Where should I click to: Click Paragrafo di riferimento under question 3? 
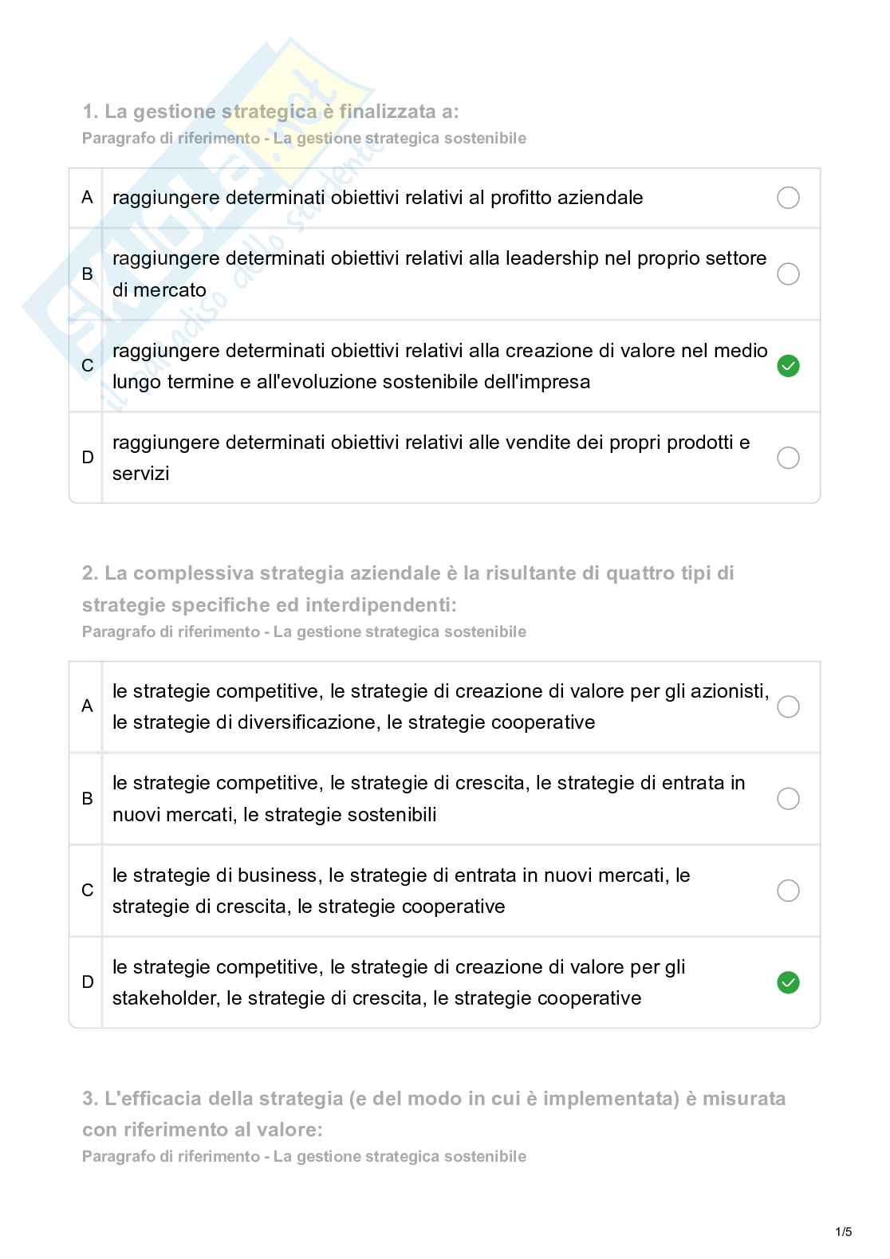[304, 1156]
